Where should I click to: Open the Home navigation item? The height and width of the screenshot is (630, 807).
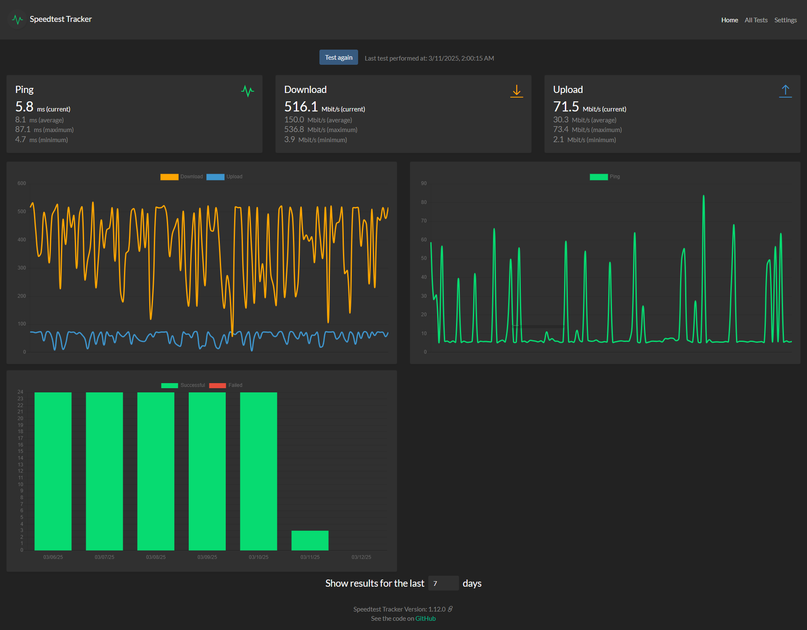click(730, 20)
